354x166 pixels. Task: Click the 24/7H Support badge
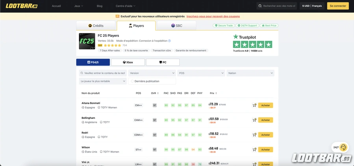[x=247, y=26]
